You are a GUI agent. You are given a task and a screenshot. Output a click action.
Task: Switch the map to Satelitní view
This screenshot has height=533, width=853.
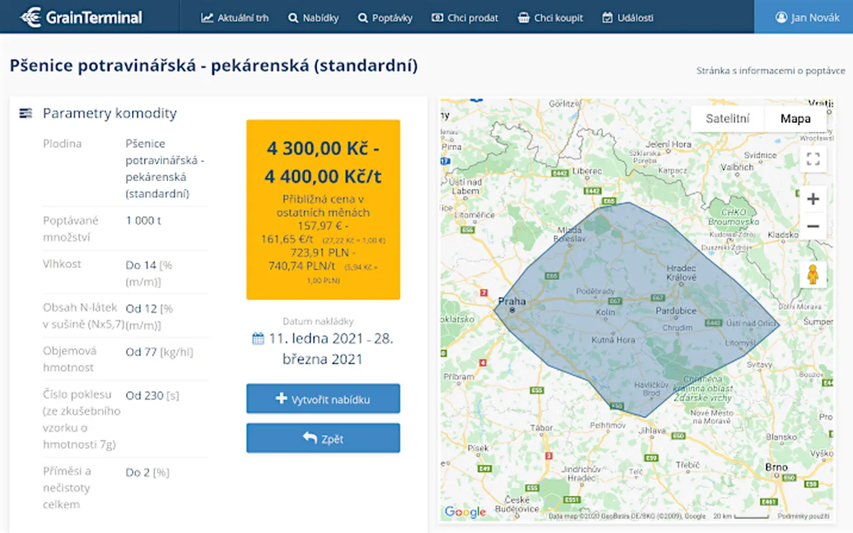[x=728, y=119]
